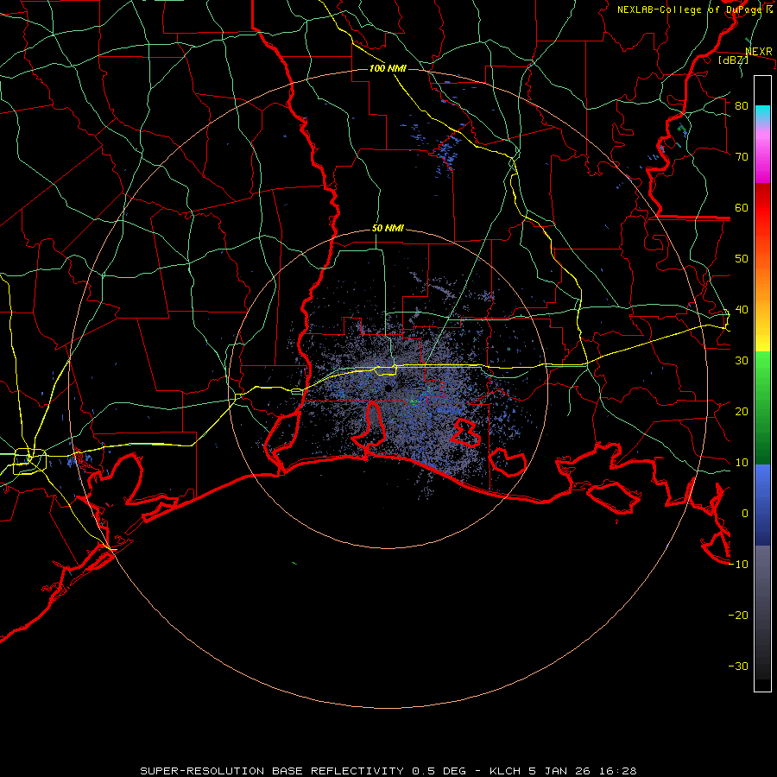
Task: Click the orange segment of the color bar
Action: pyautogui.click(x=762, y=285)
